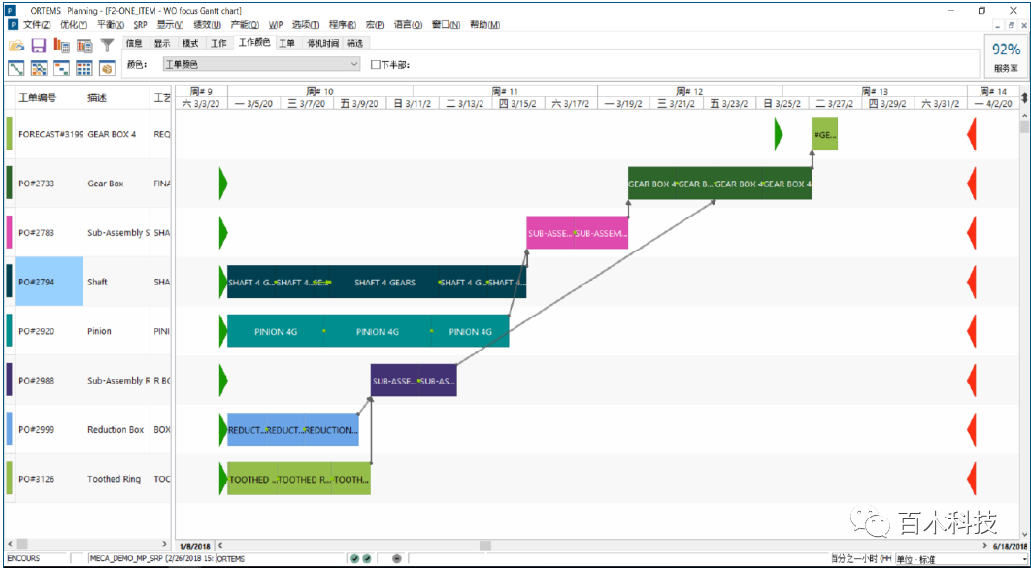The width and height of the screenshot is (1031, 568).
Task: Select the PO#2794 Shaft row
Action: click(49, 283)
